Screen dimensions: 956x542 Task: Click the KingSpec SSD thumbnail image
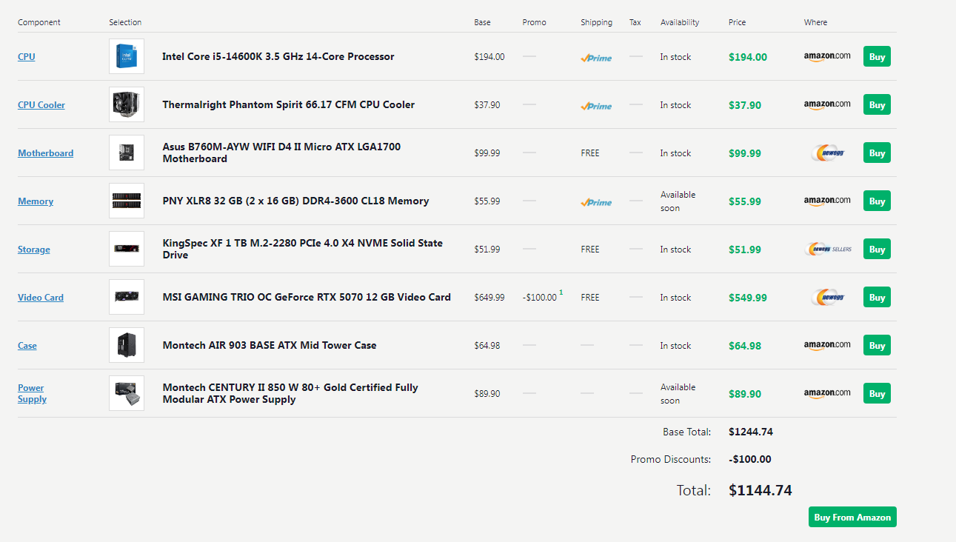tap(127, 249)
